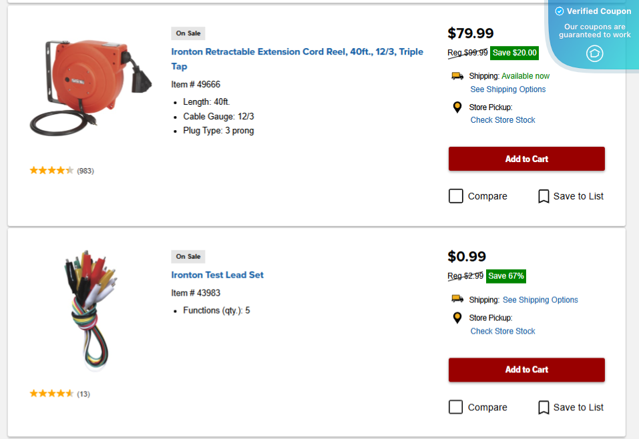Screen dimensions: 639x439
Task: Click the Save to List bookmark icon for the Test Lead Set
Action: [x=544, y=407]
